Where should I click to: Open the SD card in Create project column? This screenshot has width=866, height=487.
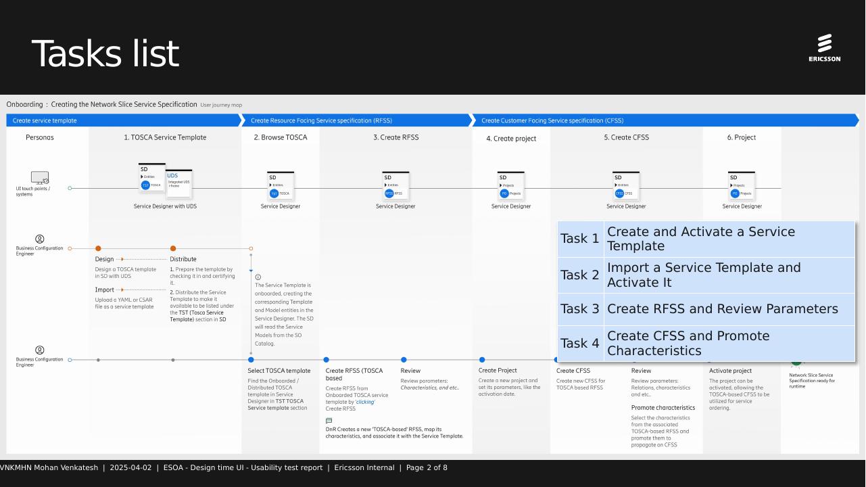pyautogui.click(x=510, y=185)
